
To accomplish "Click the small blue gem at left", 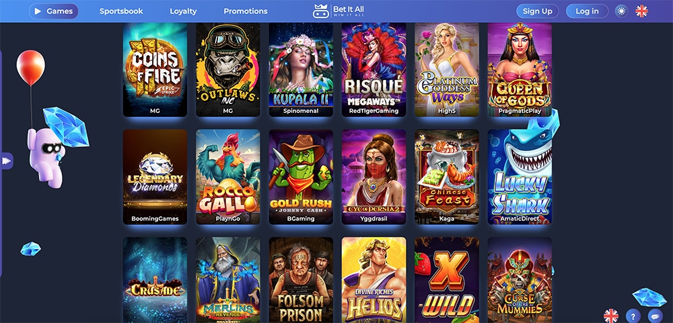I will coord(30,248).
